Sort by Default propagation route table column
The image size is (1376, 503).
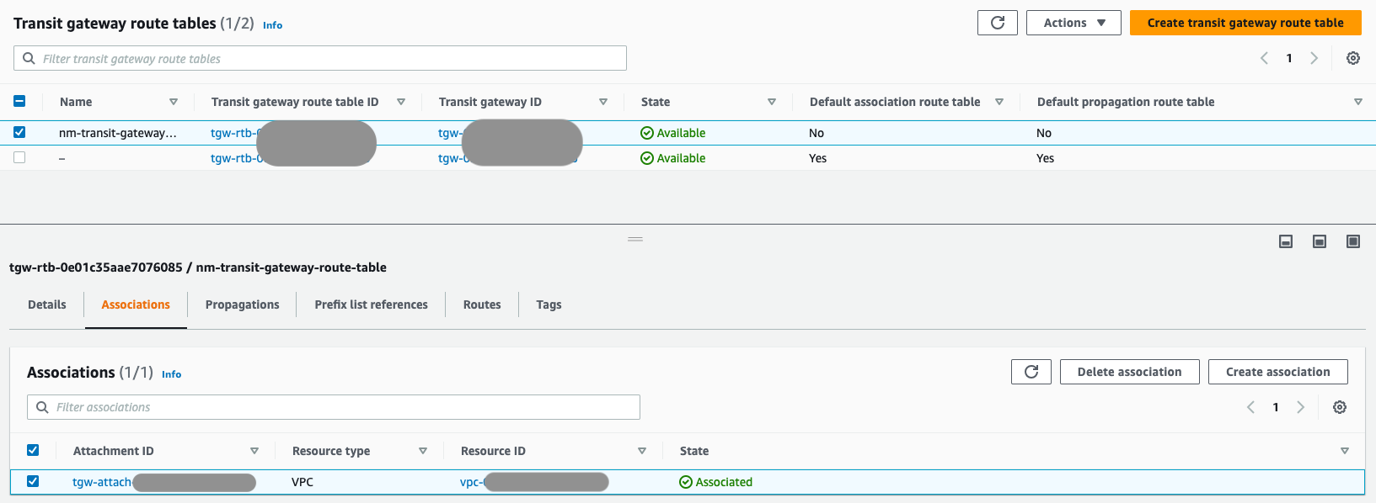1358,102
